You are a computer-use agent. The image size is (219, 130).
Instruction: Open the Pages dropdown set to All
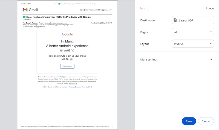[193, 32]
